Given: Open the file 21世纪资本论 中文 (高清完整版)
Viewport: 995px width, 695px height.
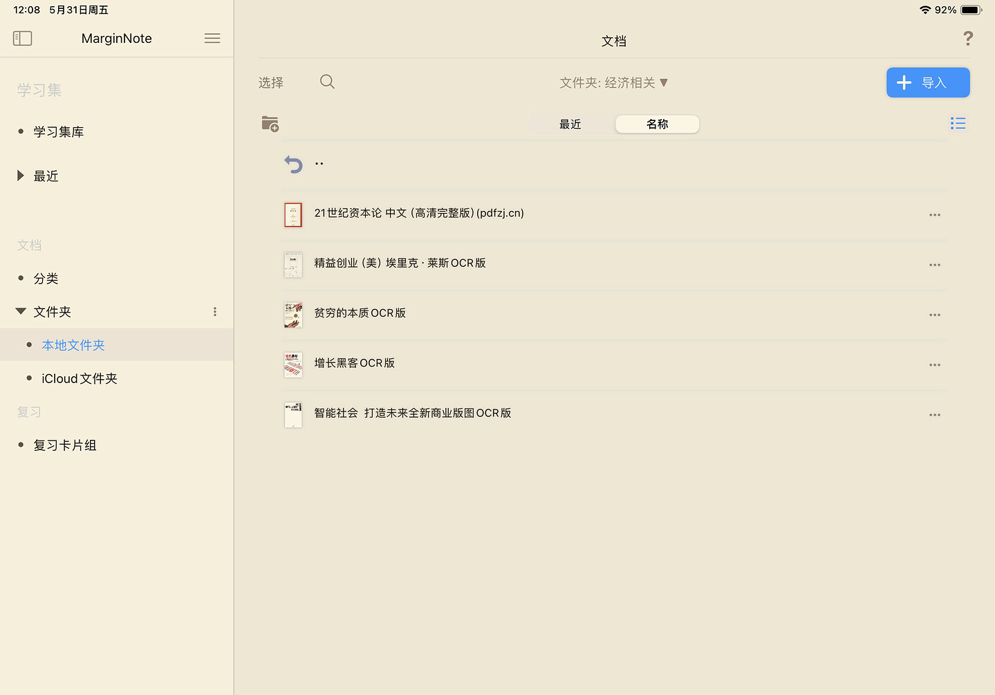Looking at the screenshot, I should (419, 213).
